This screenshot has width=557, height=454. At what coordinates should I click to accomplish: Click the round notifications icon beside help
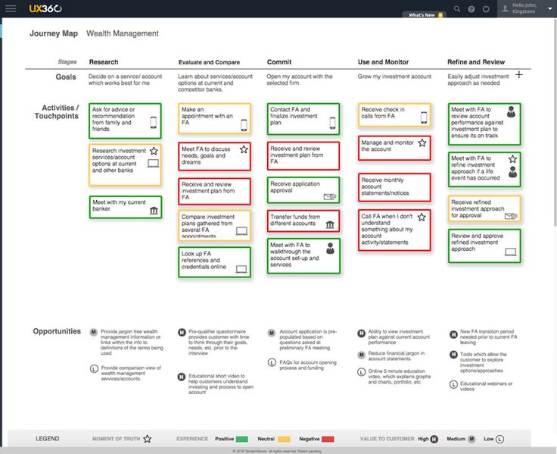coord(486,9)
